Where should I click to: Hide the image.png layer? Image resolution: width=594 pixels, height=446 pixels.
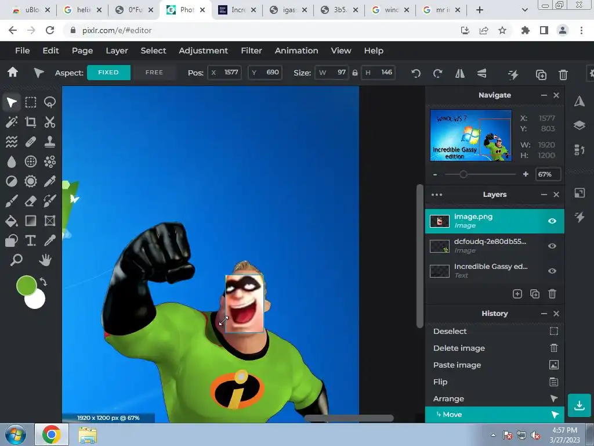click(552, 221)
